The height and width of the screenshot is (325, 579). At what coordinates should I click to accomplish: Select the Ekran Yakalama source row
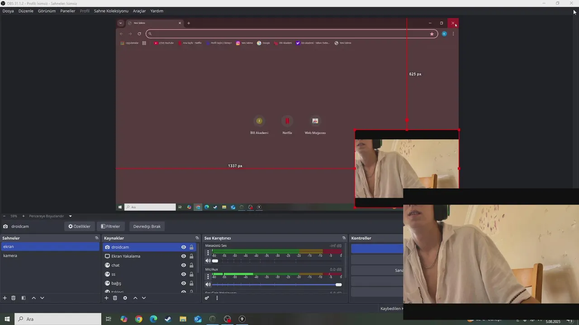(x=149, y=256)
